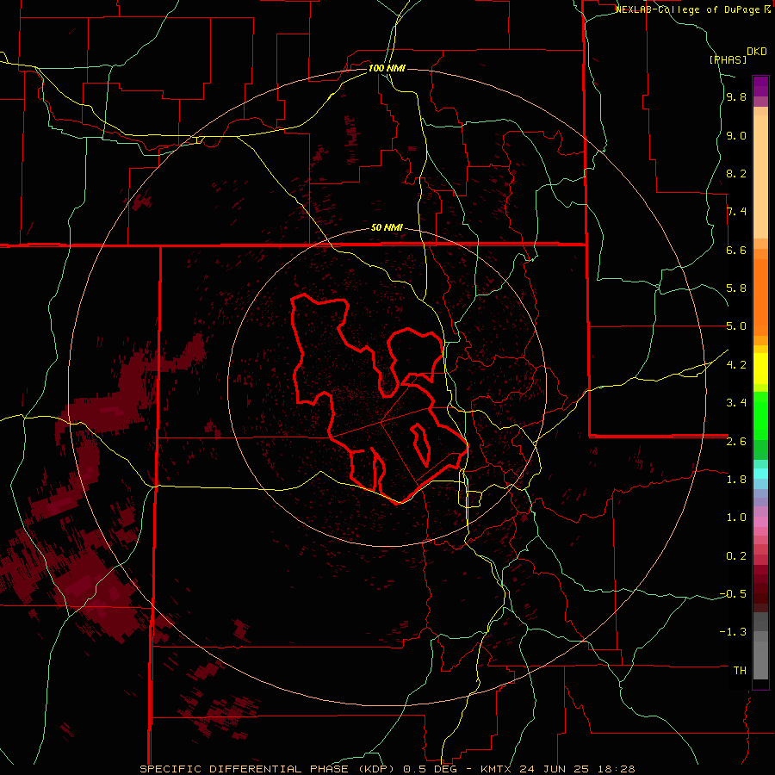Click the 50 NMI range ring label

point(387,228)
